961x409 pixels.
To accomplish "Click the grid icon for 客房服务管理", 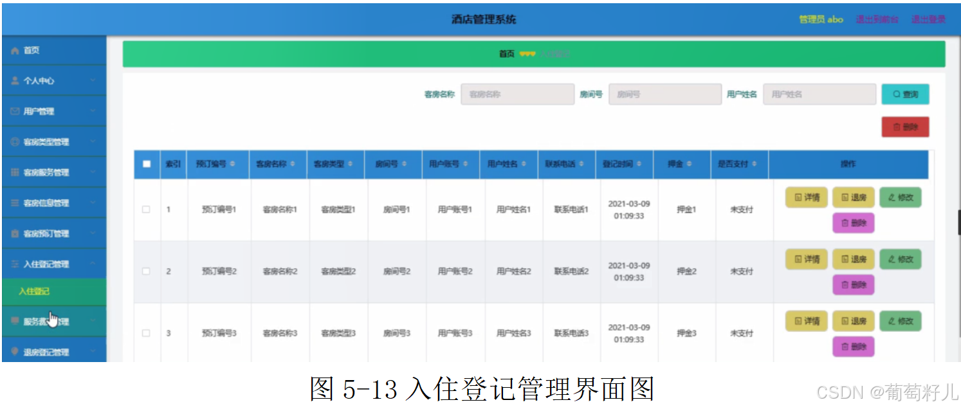I will [15, 172].
